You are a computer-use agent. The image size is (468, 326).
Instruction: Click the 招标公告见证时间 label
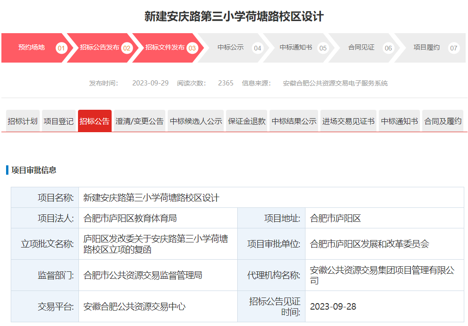[x=275, y=306]
